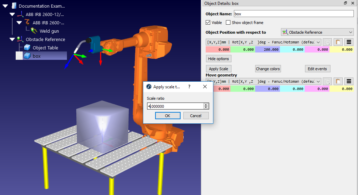
Task: Uncheck the Visible checkbox
Action: (x=208, y=23)
